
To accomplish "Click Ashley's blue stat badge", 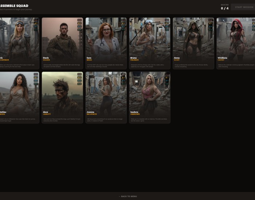I will [36, 80].
